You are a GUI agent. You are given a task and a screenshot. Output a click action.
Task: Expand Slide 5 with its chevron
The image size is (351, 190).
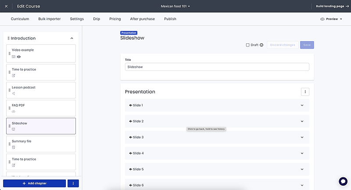pyautogui.click(x=302, y=169)
